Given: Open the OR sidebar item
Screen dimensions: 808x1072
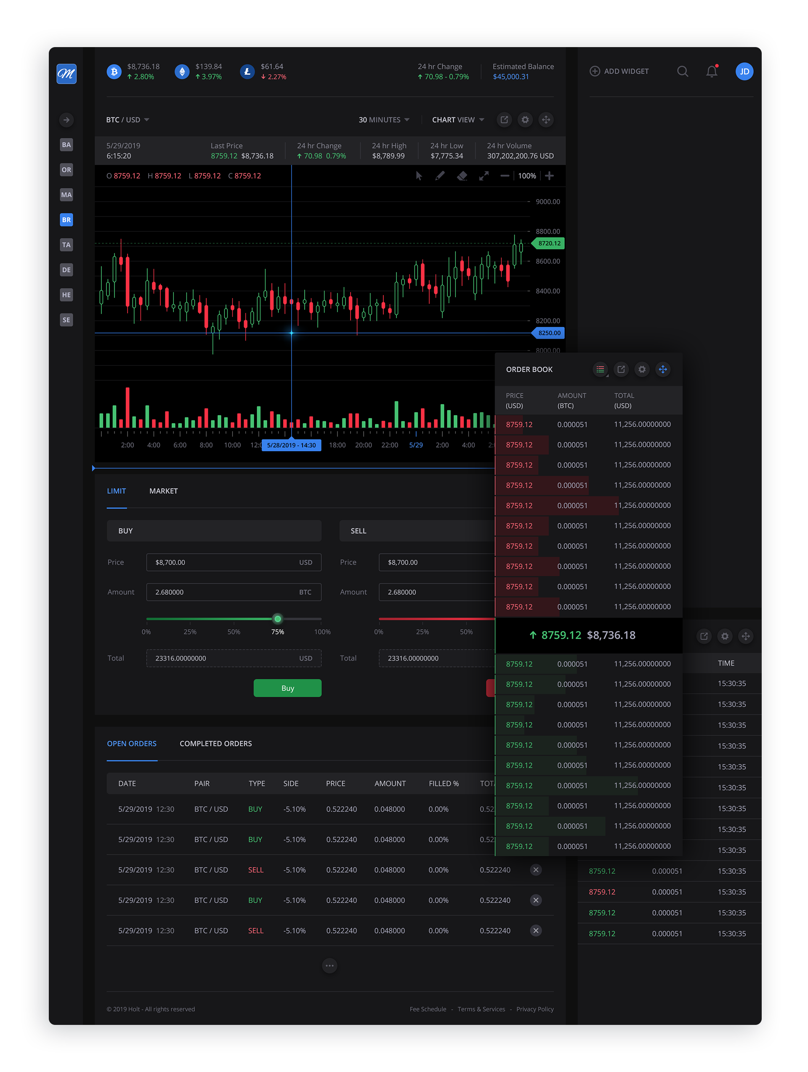Looking at the screenshot, I should [66, 169].
